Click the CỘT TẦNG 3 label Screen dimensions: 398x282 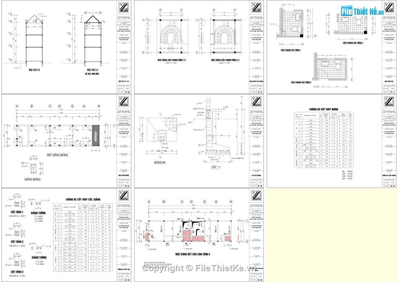coord(17,272)
